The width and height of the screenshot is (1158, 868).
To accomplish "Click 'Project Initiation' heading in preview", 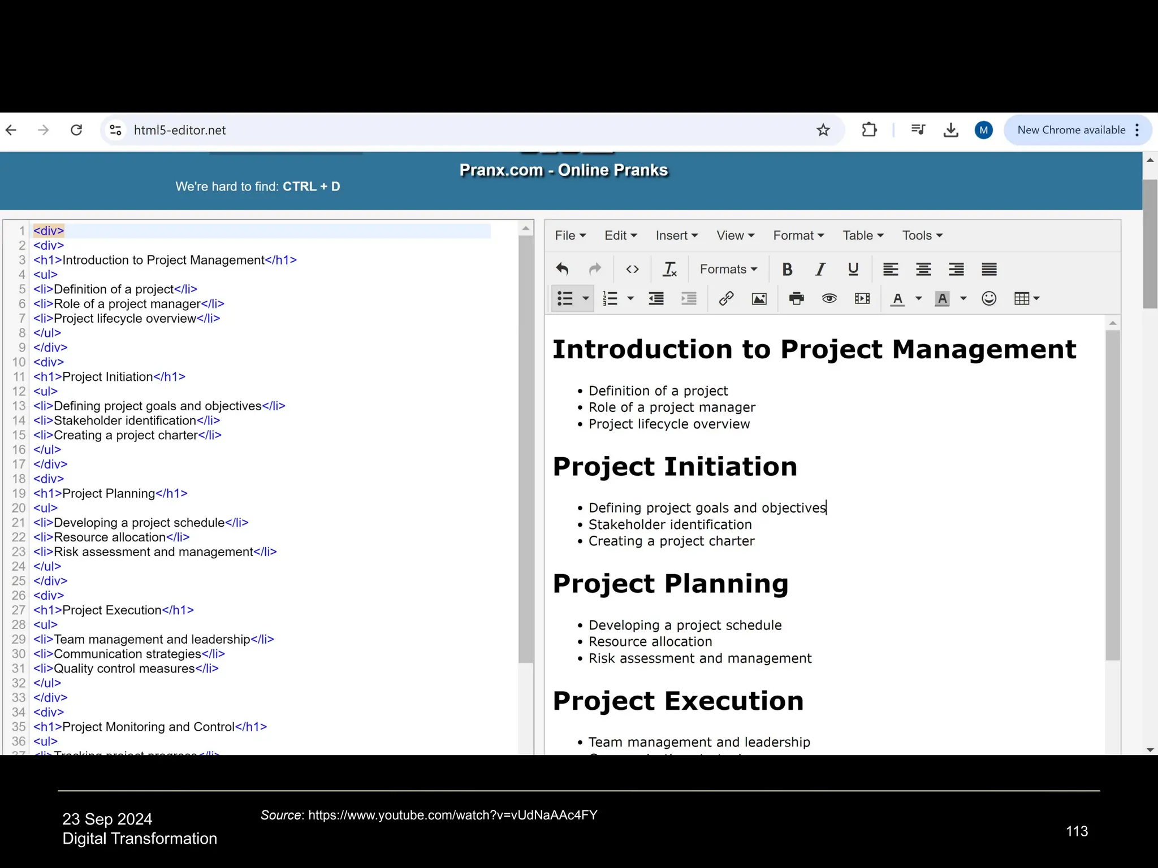I will pyautogui.click(x=675, y=467).
